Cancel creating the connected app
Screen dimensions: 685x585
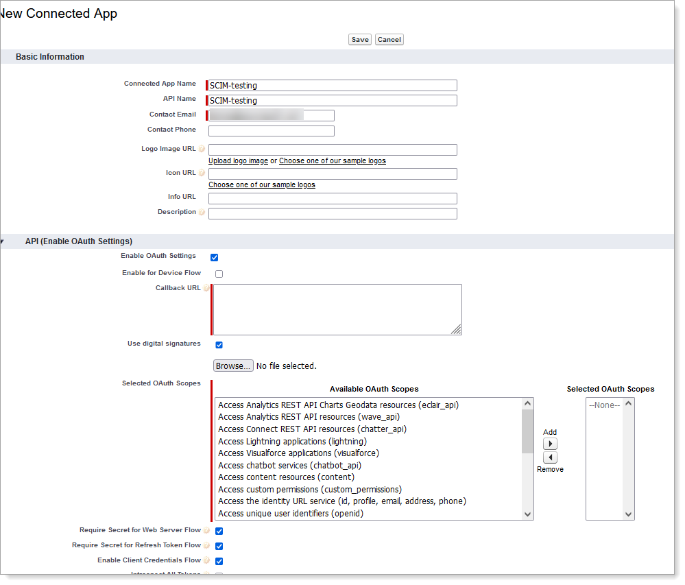pyautogui.click(x=389, y=39)
